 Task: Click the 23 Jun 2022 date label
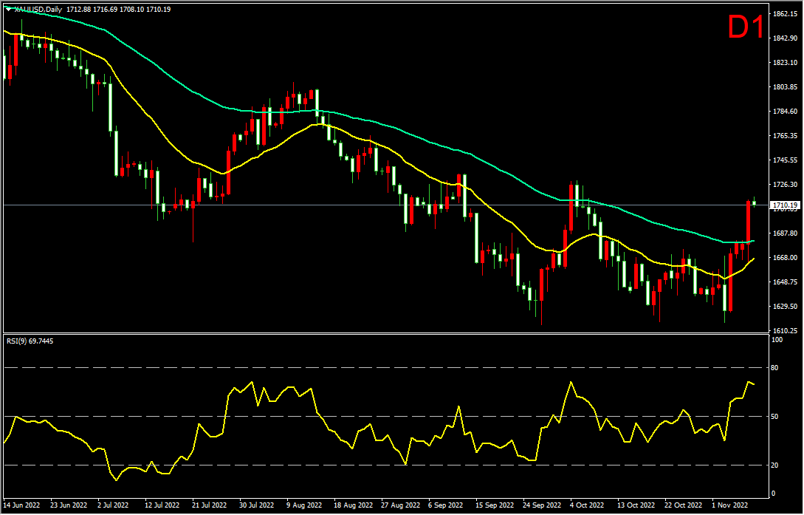(69, 505)
